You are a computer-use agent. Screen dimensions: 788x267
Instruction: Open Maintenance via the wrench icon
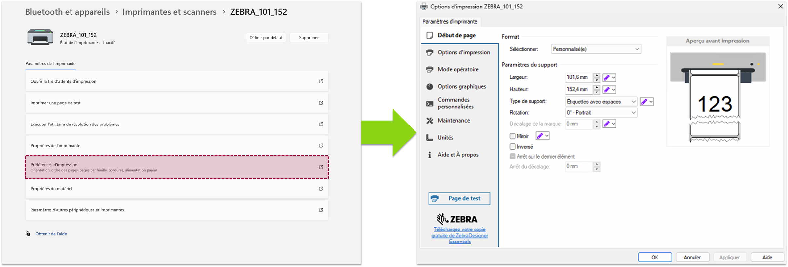(430, 121)
